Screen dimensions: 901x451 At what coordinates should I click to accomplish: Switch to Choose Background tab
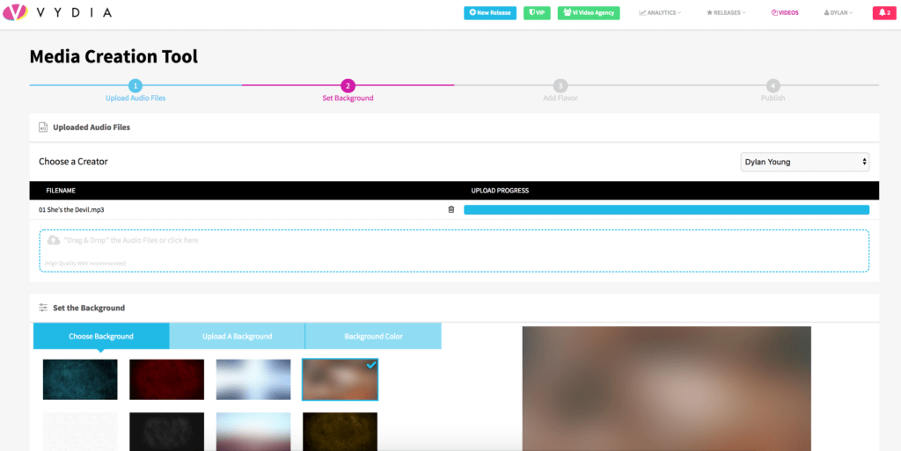point(101,336)
